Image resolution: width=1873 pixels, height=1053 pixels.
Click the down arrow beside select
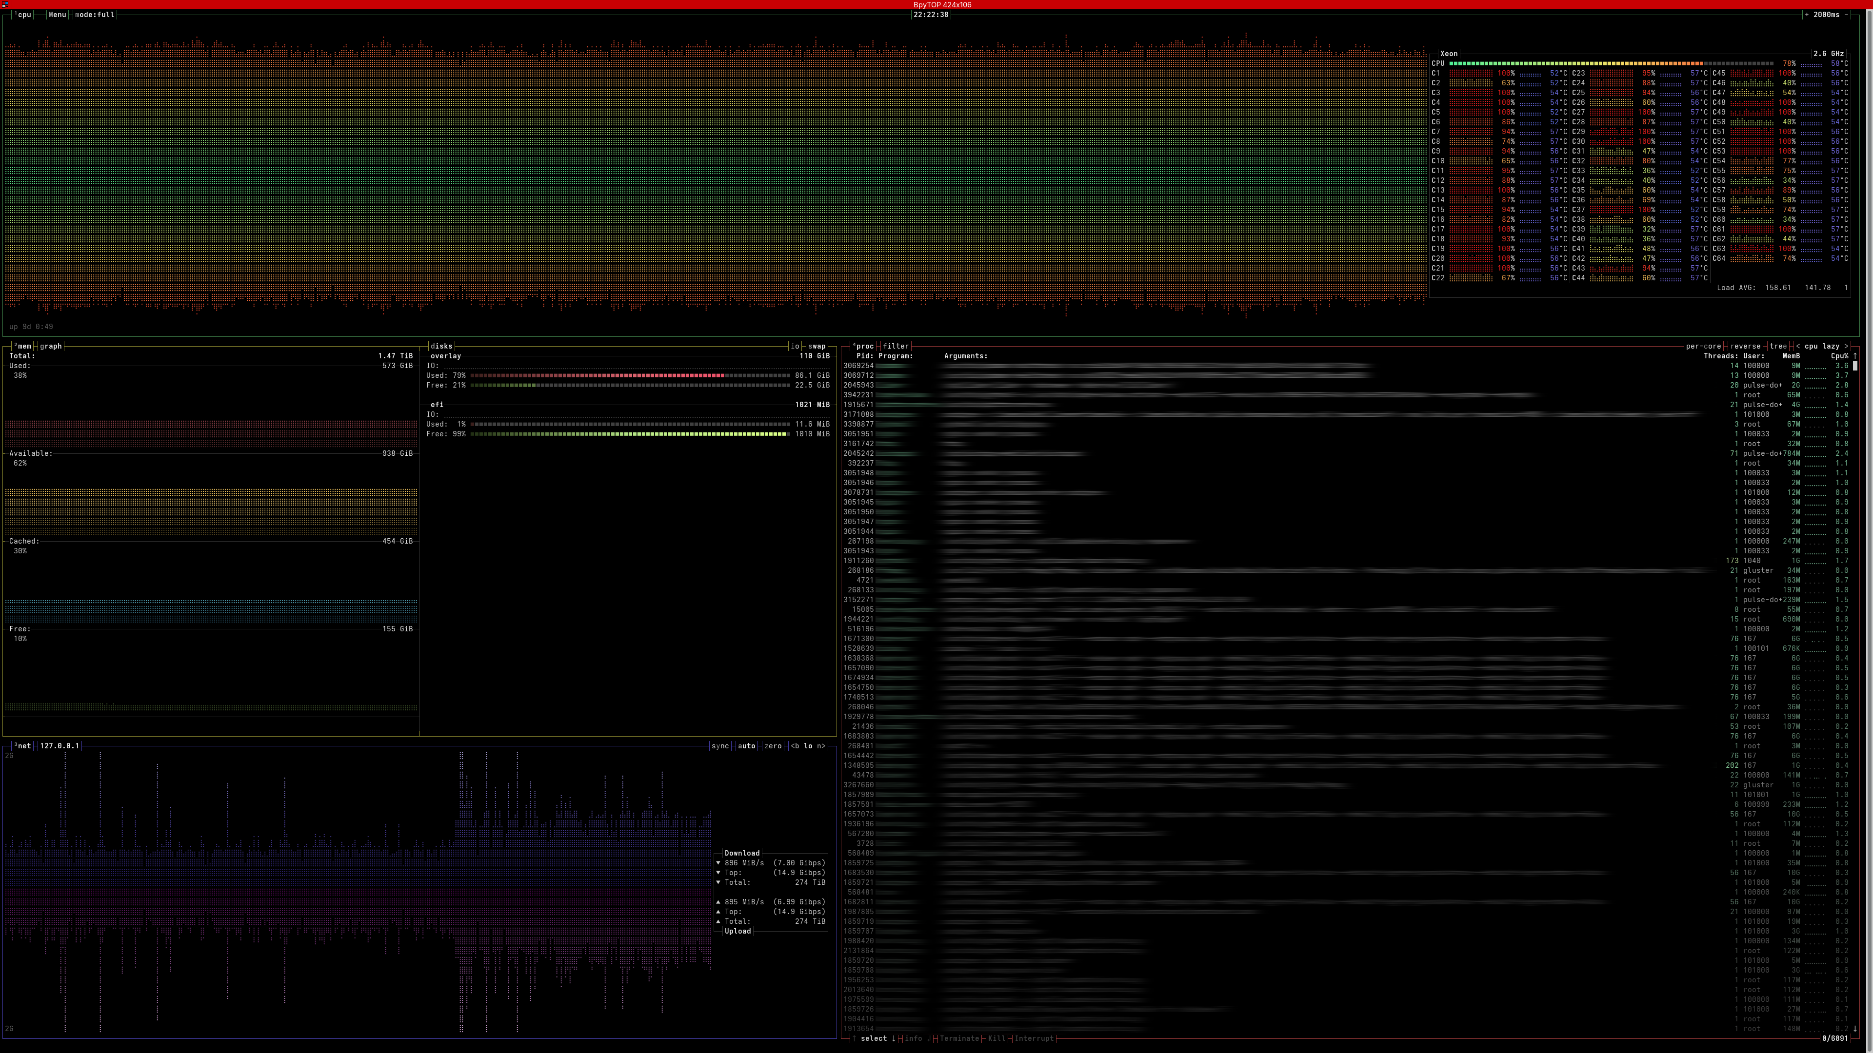tap(894, 1038)
